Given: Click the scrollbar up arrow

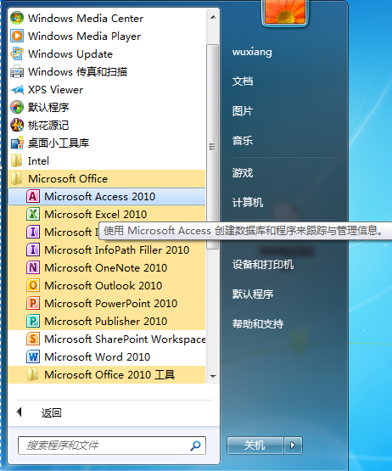Looking at the screenshot, I should (x=213, y=18).
